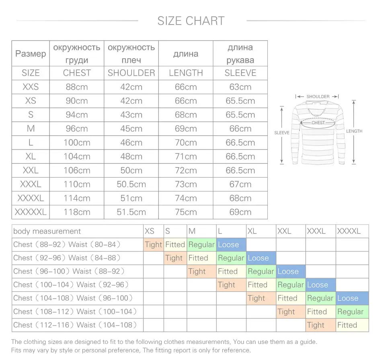Screen dimensions: 382x362
Task: Click the SLEEVE label beside the sweater diagram
Action: tap(281, 133)
